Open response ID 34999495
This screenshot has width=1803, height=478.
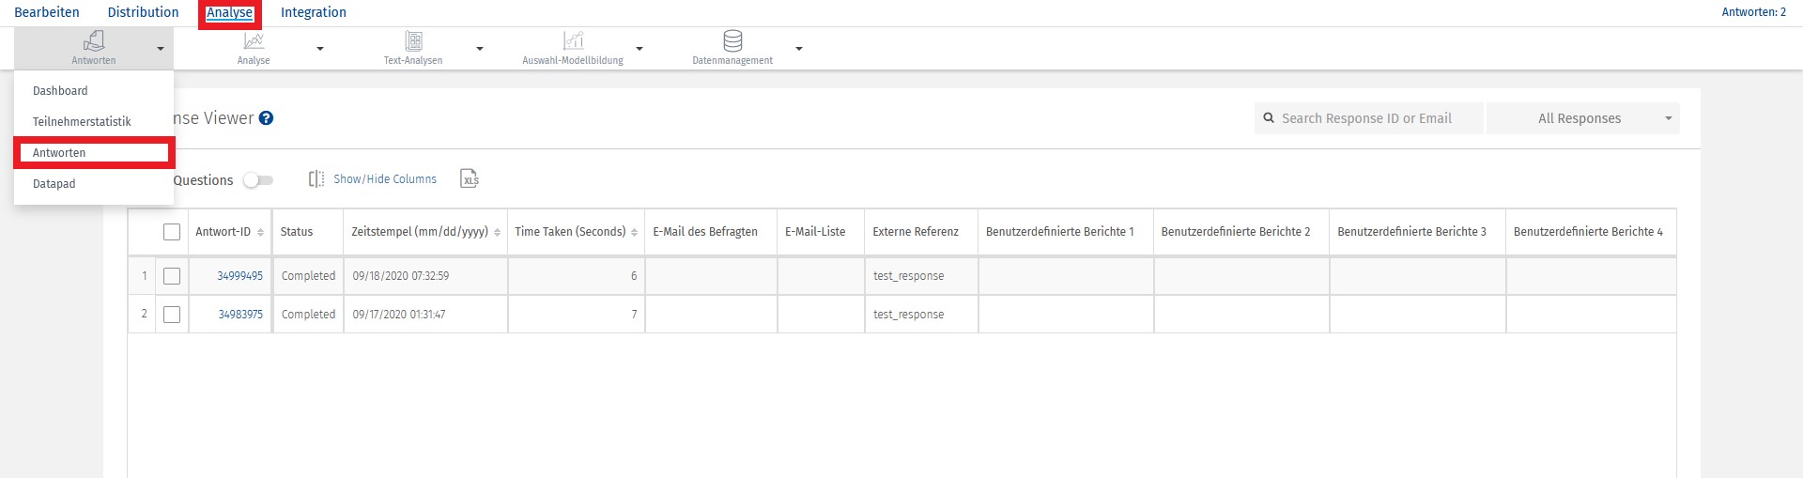tap(239, 276)
